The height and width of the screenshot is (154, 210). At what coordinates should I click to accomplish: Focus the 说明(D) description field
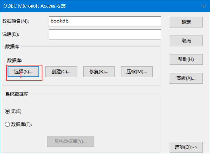click(x=105, y=34)
